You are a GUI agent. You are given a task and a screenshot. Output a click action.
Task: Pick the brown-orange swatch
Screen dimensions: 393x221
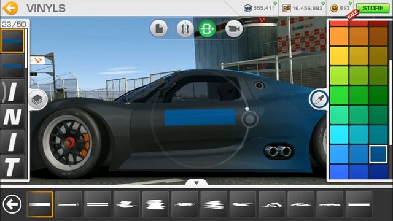click(378, 36)
